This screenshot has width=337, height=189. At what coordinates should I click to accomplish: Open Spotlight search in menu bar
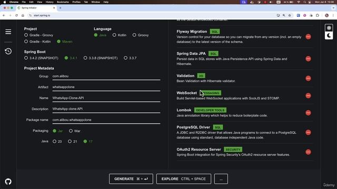coord(304,2)
